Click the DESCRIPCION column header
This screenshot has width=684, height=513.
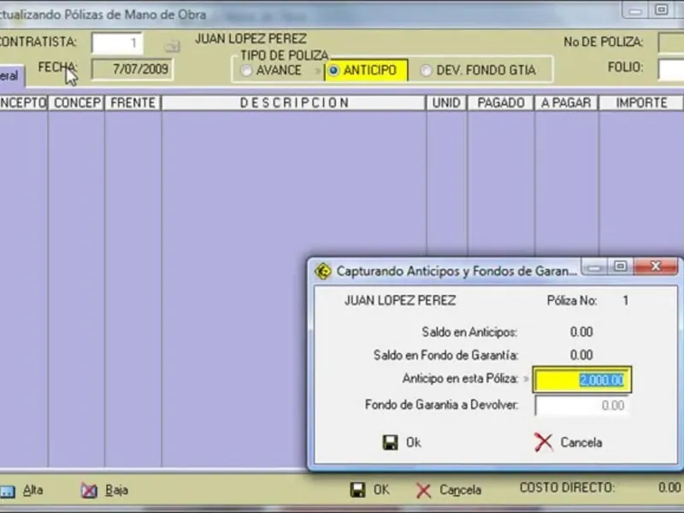294,103
